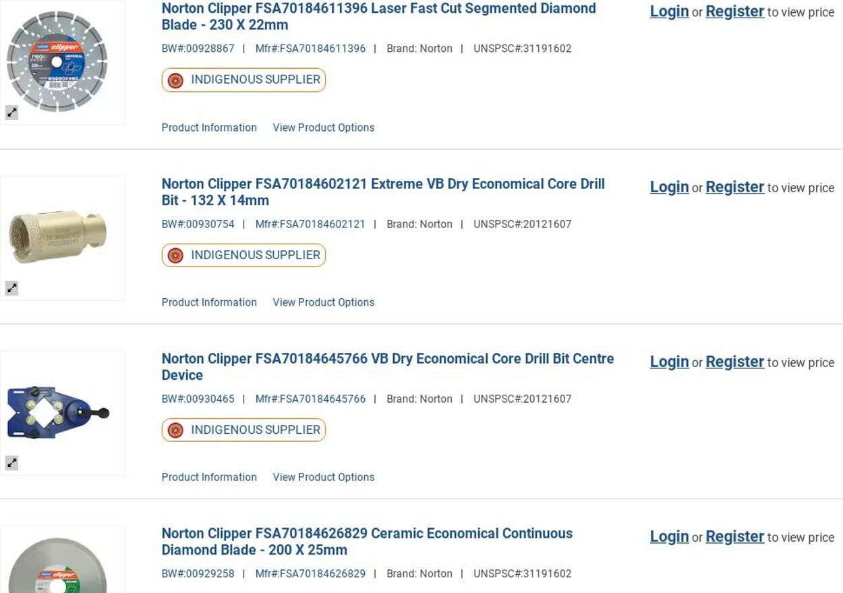Image resolution: width=843 pixels, height=593 pixels.
Task: Click Register link beside the Centre Device
Action: pos(734,362)
